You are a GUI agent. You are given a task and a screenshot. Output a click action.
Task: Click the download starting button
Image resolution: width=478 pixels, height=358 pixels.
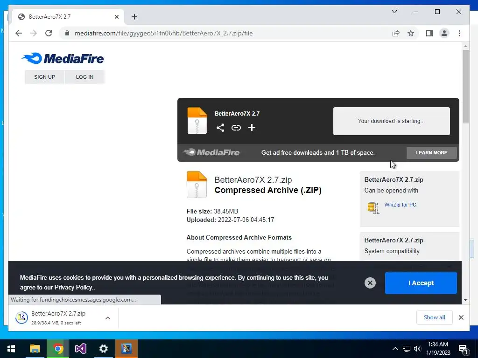[x=391, y=121]
